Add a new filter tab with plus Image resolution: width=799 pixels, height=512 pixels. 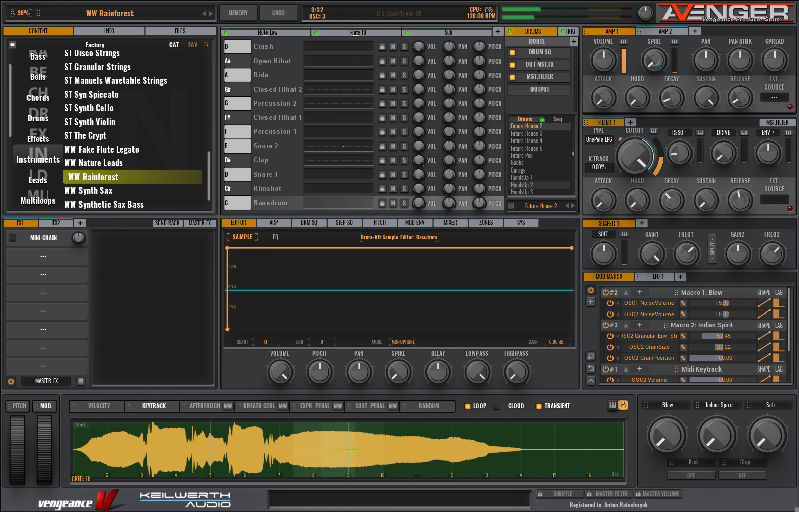(630, 122)
